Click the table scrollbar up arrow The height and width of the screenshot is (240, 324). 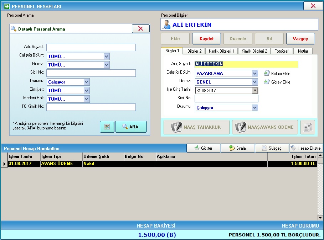click(x=320, y=155)
